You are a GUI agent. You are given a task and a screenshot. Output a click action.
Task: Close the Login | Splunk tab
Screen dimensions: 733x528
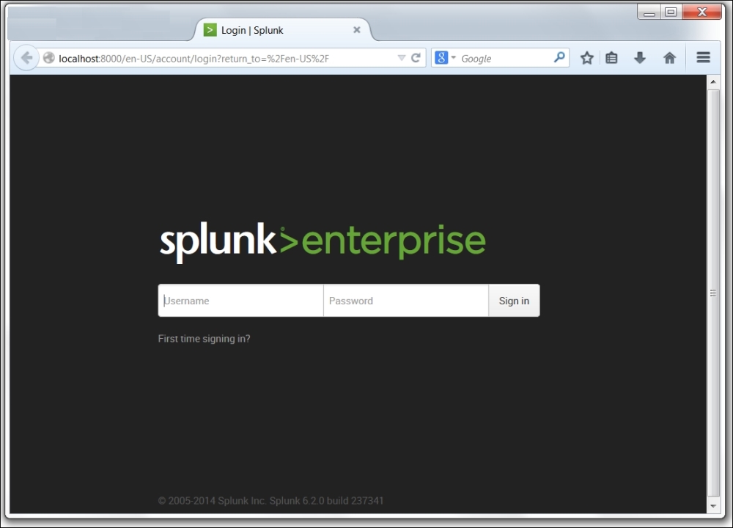[x=357, y=30]
